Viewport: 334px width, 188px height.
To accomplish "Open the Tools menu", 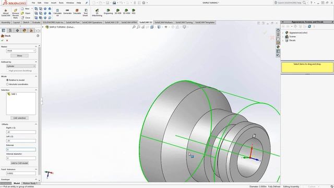I will tap(61, 3).
